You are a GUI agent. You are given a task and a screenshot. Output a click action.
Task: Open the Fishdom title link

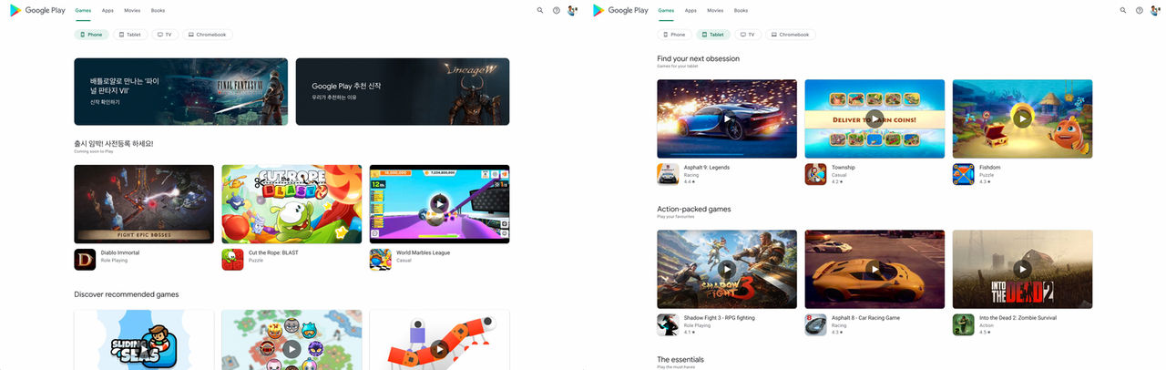pyautogui.click(x=991, y=168)
